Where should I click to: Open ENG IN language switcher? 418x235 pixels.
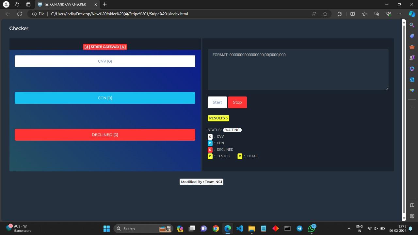click(x=359, y=228)
